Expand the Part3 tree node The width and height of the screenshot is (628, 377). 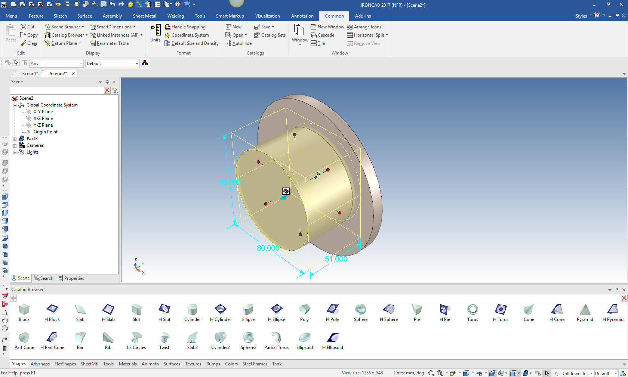point(15,139)
